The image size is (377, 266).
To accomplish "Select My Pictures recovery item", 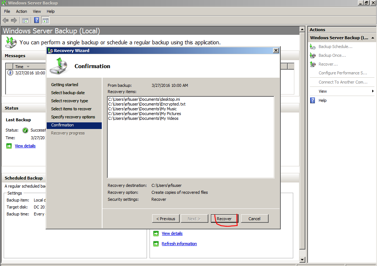I will point(144,114).
